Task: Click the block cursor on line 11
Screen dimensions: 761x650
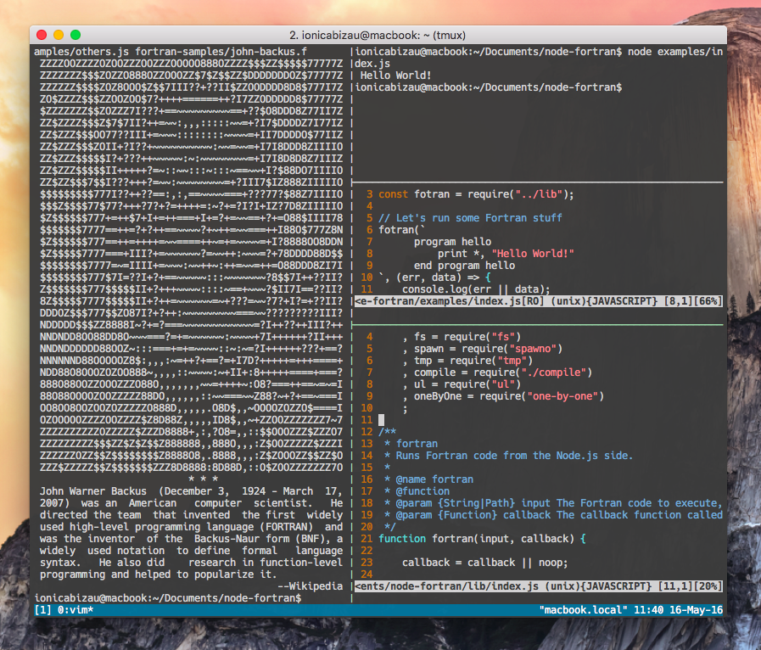Action: click(383, 419)
